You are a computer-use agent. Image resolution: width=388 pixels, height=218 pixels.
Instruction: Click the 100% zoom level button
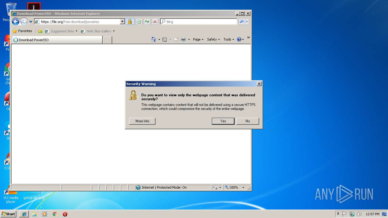pyautogui.click(x=232, y=187)
